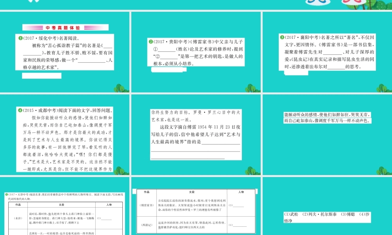The width and height of the screenshot is (392, 235).
Task: Click the answer text (1)武松
Action: [291, 214]
